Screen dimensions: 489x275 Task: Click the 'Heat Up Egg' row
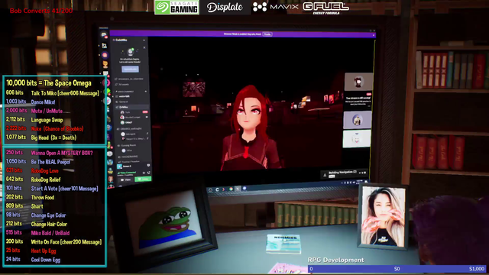[x=31, y=251]
